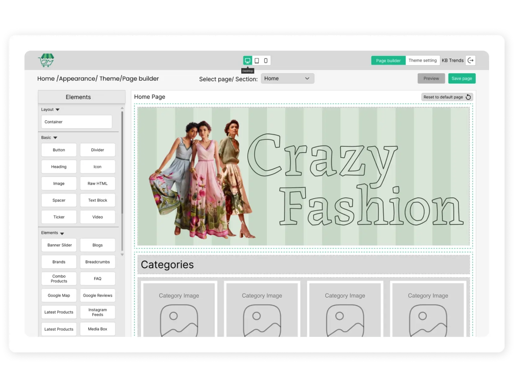Click Reset to default page

click(x=447, y=97)
